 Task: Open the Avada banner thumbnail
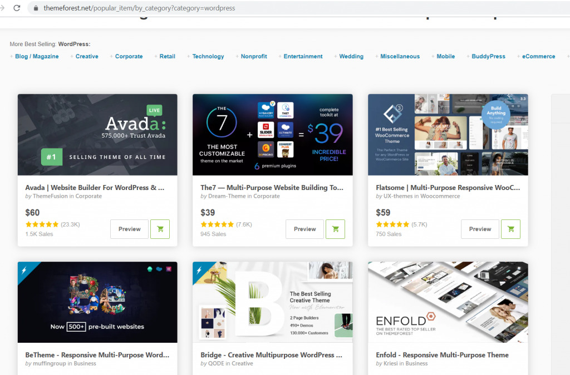[x=97, y=135]
